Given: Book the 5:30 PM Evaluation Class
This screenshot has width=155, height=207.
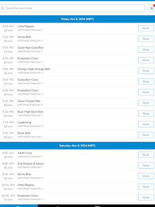Looking at the screenshot, I should point(146,60).
